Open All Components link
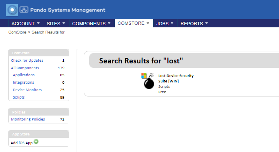This screenshot has width=279, height=152. (x=25, y=68)
